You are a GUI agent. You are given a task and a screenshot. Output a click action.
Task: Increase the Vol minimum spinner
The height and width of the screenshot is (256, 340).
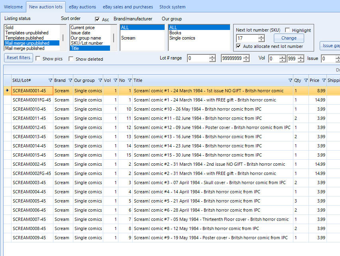pos(282,57)
